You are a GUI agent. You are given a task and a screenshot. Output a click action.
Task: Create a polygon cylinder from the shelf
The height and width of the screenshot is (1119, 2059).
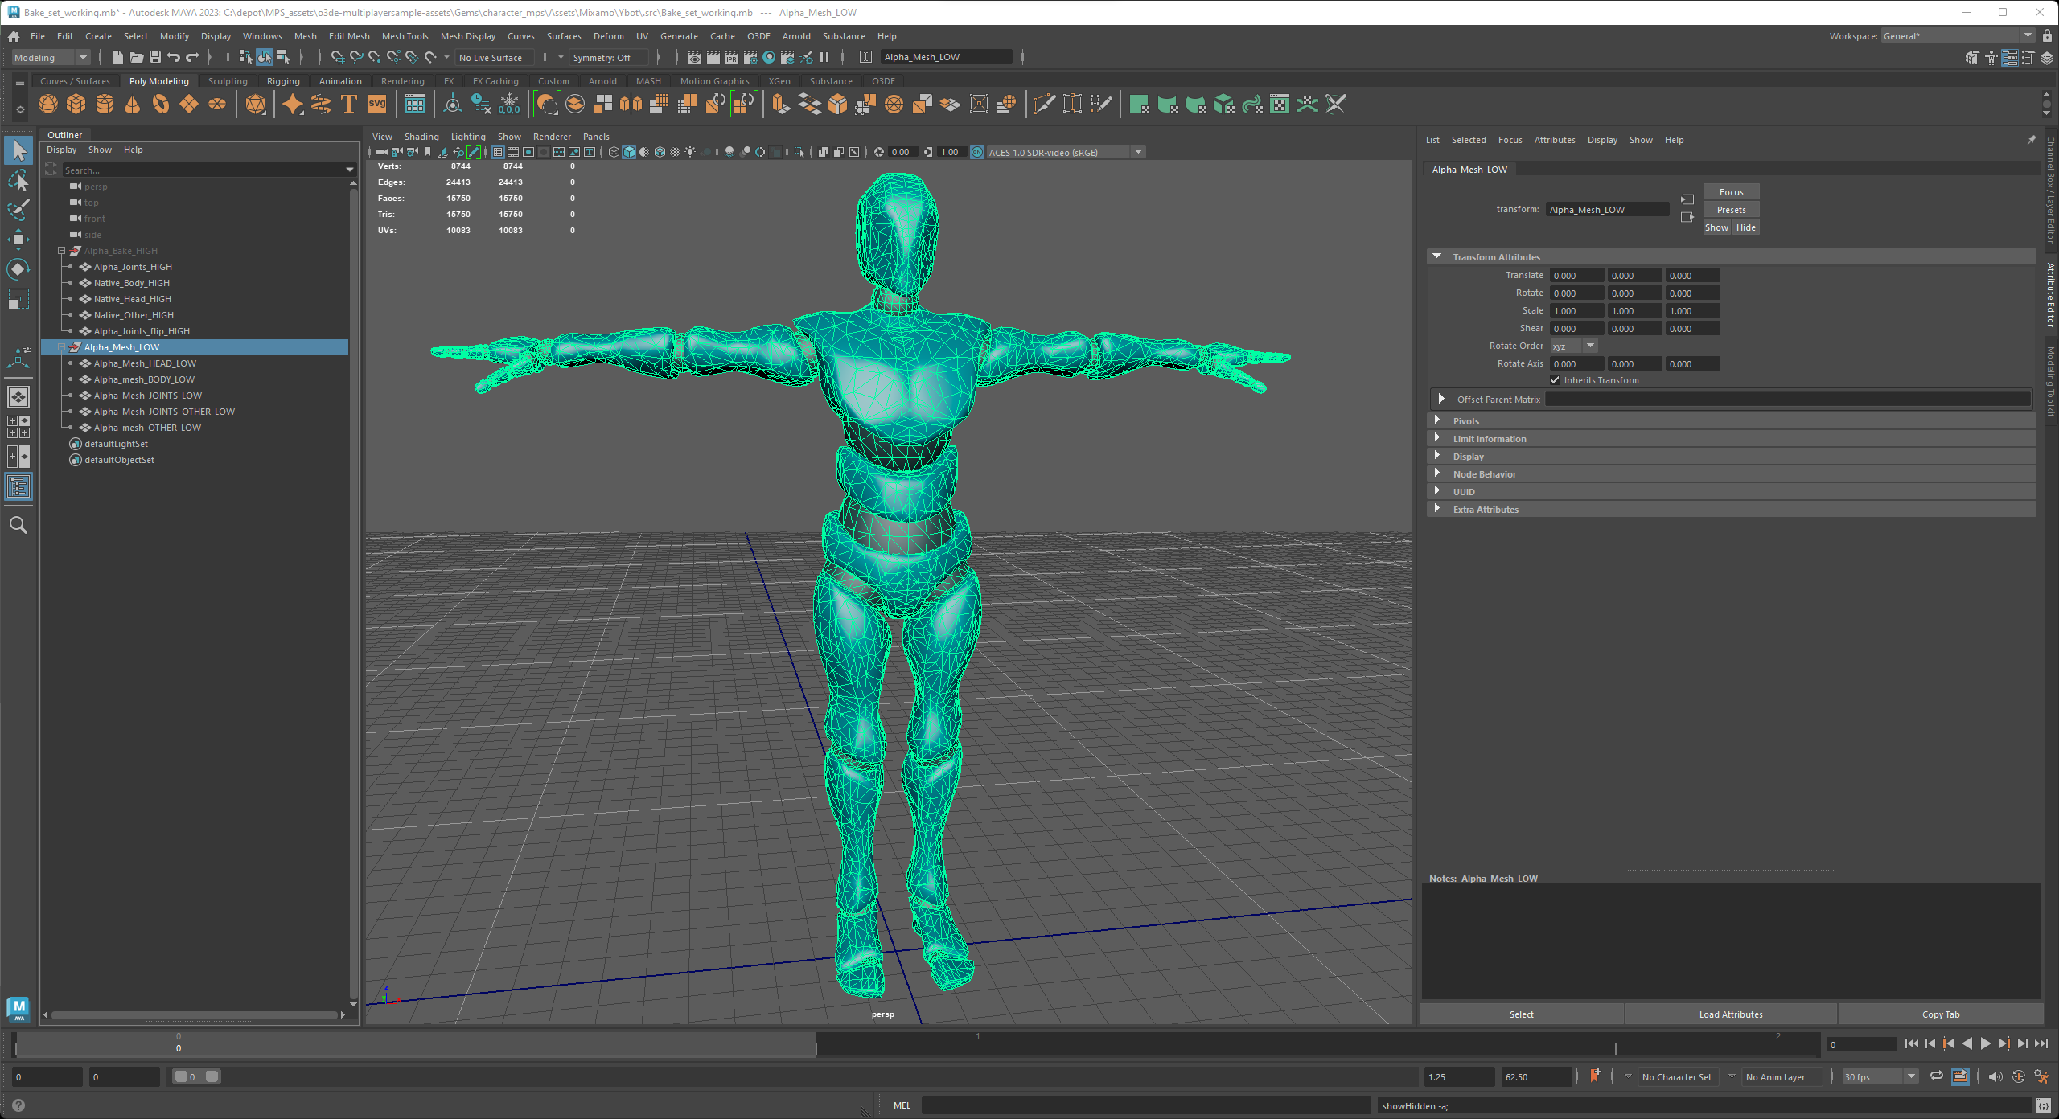pos(105,105)
